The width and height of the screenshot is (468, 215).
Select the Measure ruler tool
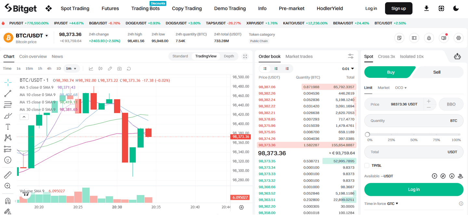click(x=8, y=174)
